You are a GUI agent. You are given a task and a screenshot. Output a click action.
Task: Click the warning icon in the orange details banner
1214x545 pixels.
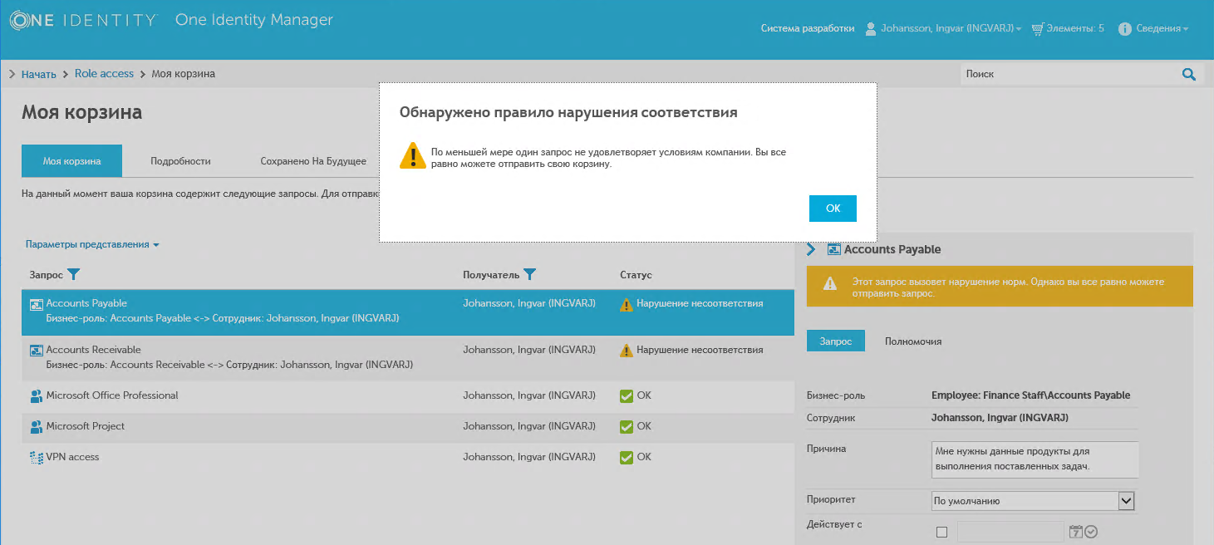[x=829, y=284]
